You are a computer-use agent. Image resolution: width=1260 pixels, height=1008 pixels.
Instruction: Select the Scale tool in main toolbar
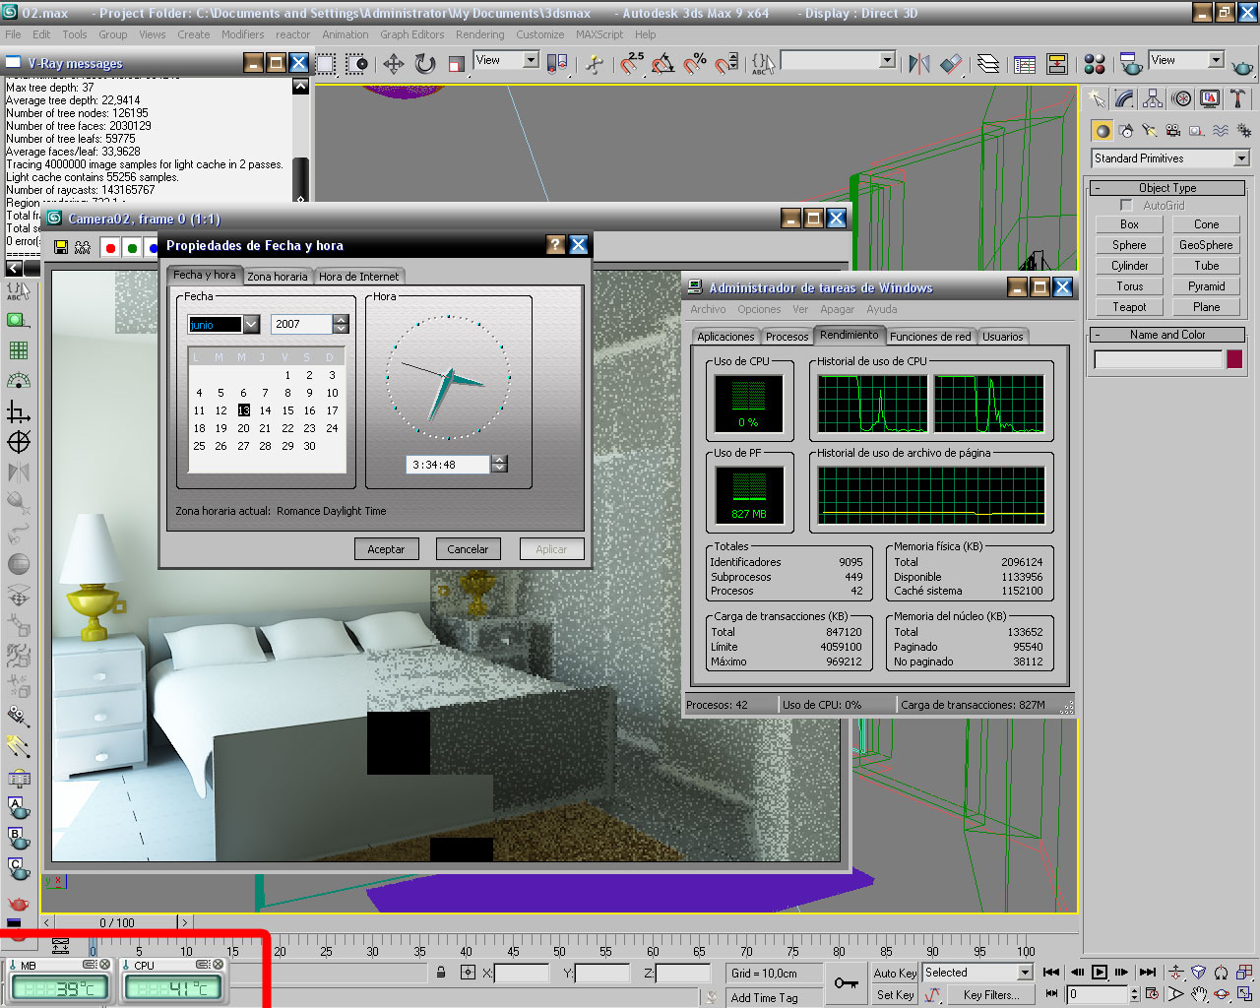456,64
